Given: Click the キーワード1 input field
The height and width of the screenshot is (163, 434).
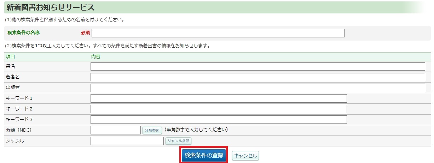Looking at the screenshot, I should click(x=219, y=98).
